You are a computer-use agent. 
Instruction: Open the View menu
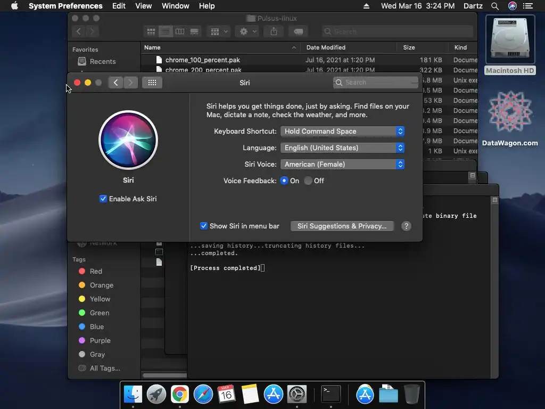[x=143, y=6]
